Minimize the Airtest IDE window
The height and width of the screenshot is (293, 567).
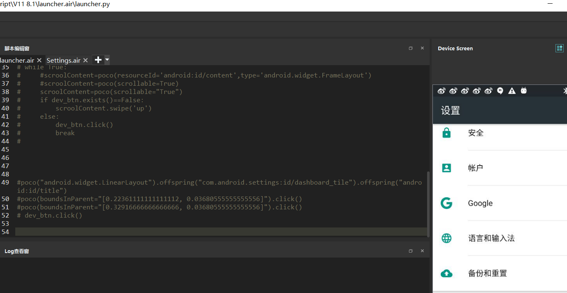tap(550, 4)
